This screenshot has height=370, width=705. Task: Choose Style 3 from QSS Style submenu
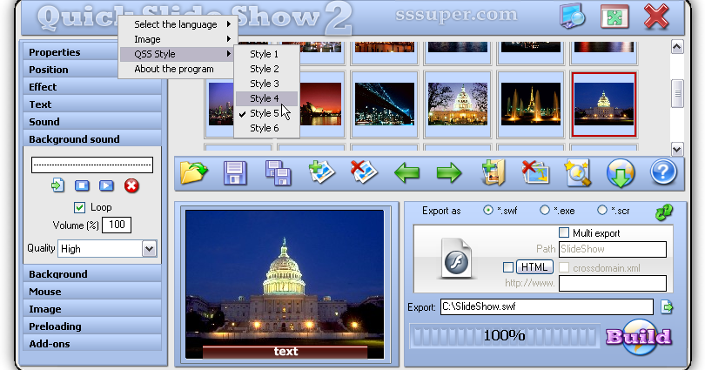click(266, 84)
